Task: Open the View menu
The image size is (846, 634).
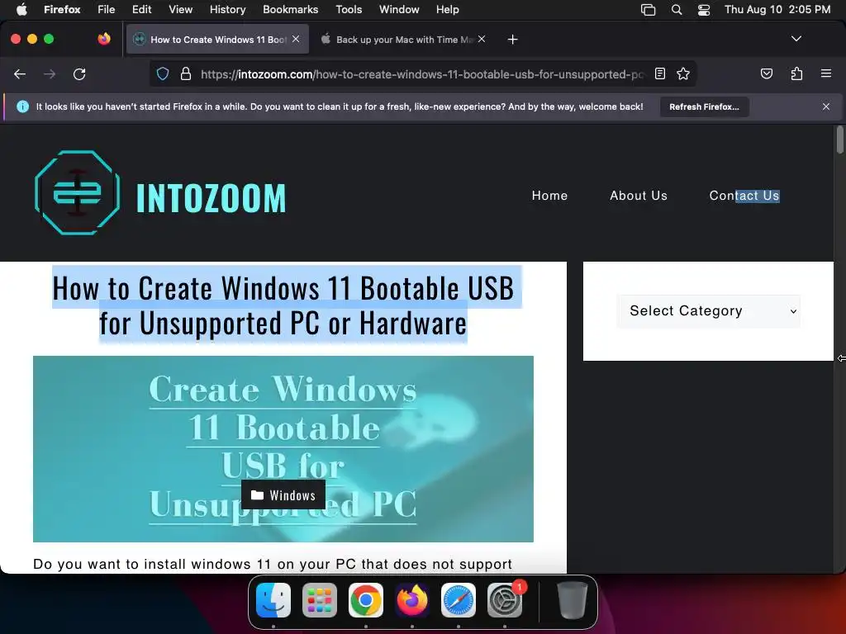Action: (180, 10)
